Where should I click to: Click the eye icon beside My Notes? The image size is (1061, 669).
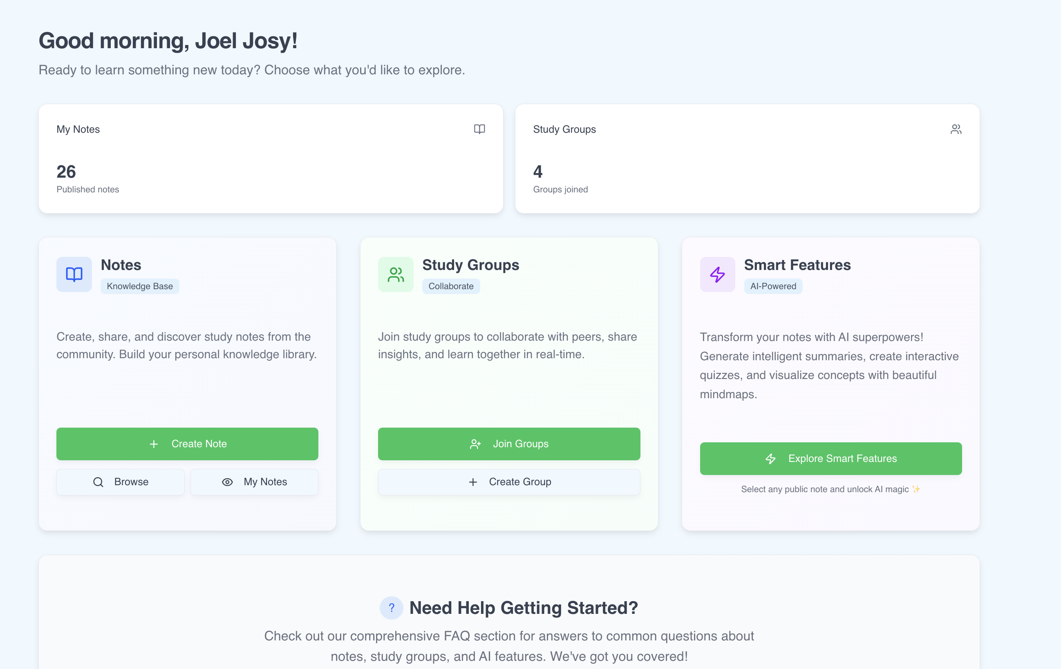[x=227, y=482]
